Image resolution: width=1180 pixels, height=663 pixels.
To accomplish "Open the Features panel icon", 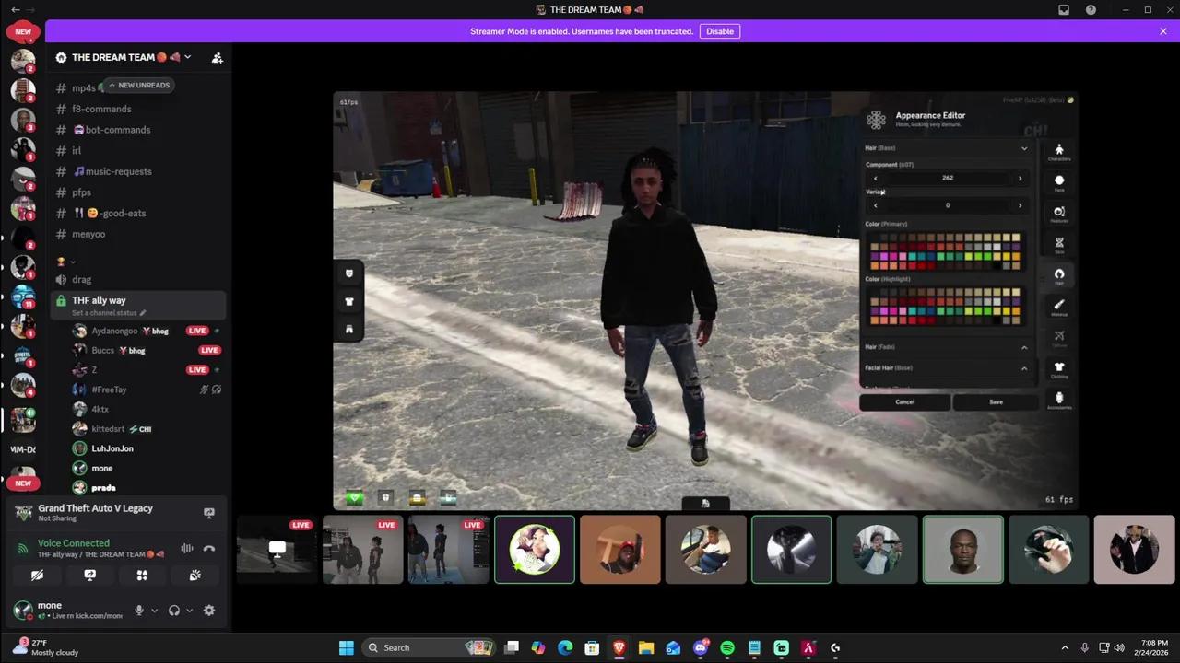I will coord(1059,212).
